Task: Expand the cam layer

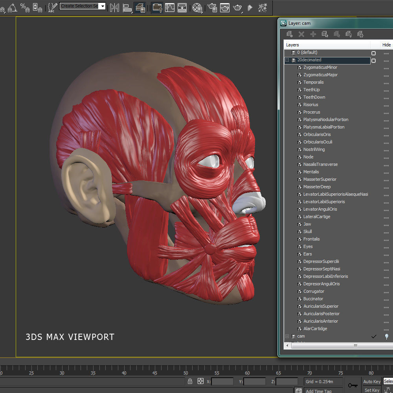Action: tap(287, 336)
